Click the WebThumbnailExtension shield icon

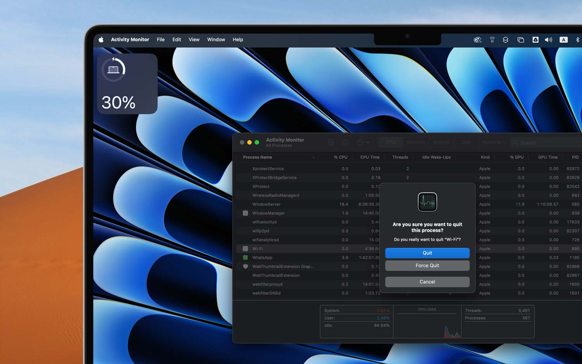pos(245,267)
